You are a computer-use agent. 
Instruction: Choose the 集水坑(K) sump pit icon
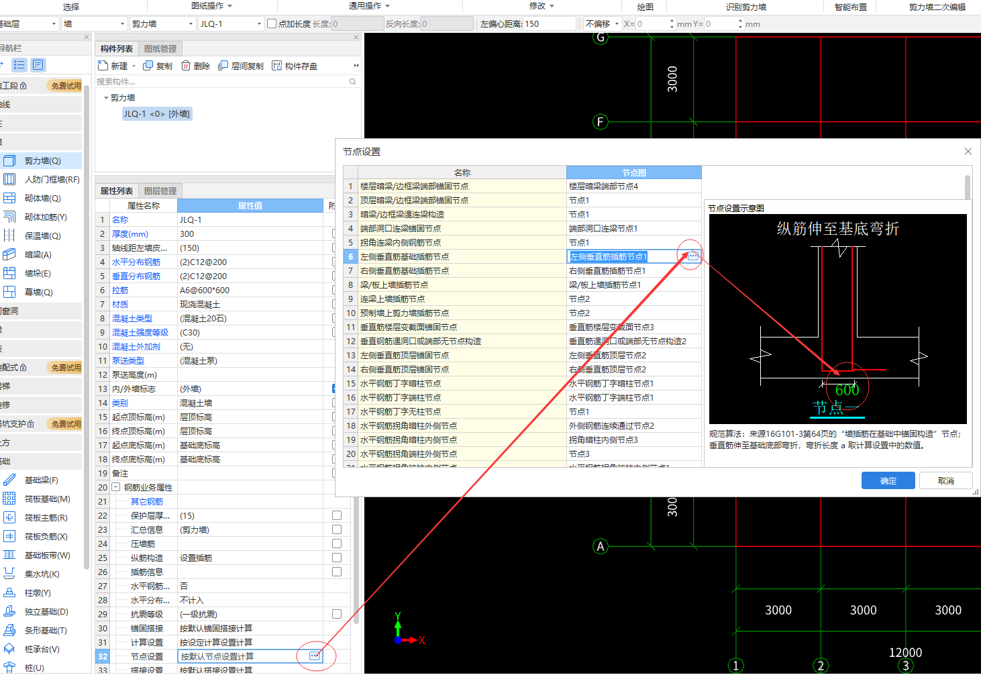tap(9, 574)
